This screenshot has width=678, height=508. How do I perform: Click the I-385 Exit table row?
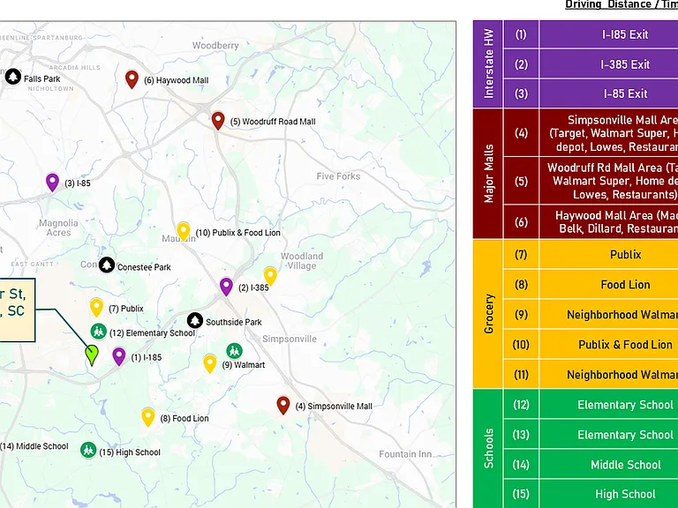pyautogui.click(x=591, y=64)
